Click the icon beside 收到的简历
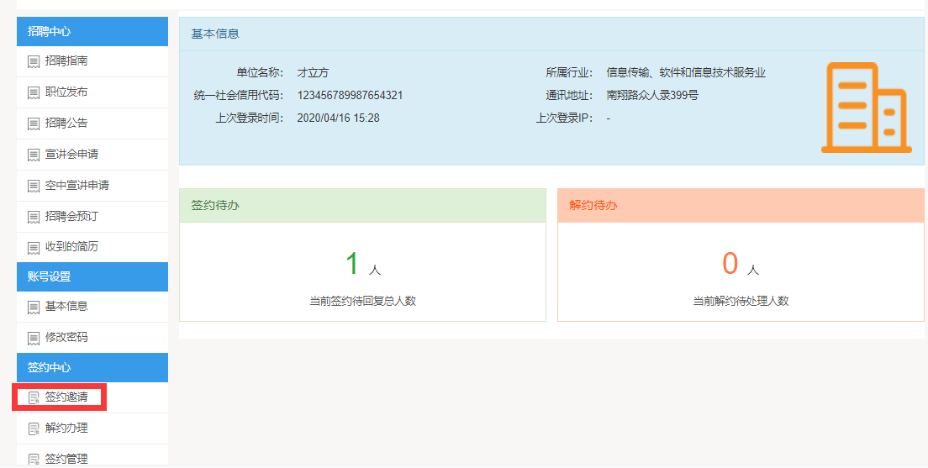Image resolution: width=928 pixels, height=468 pixels. [34, 248]
